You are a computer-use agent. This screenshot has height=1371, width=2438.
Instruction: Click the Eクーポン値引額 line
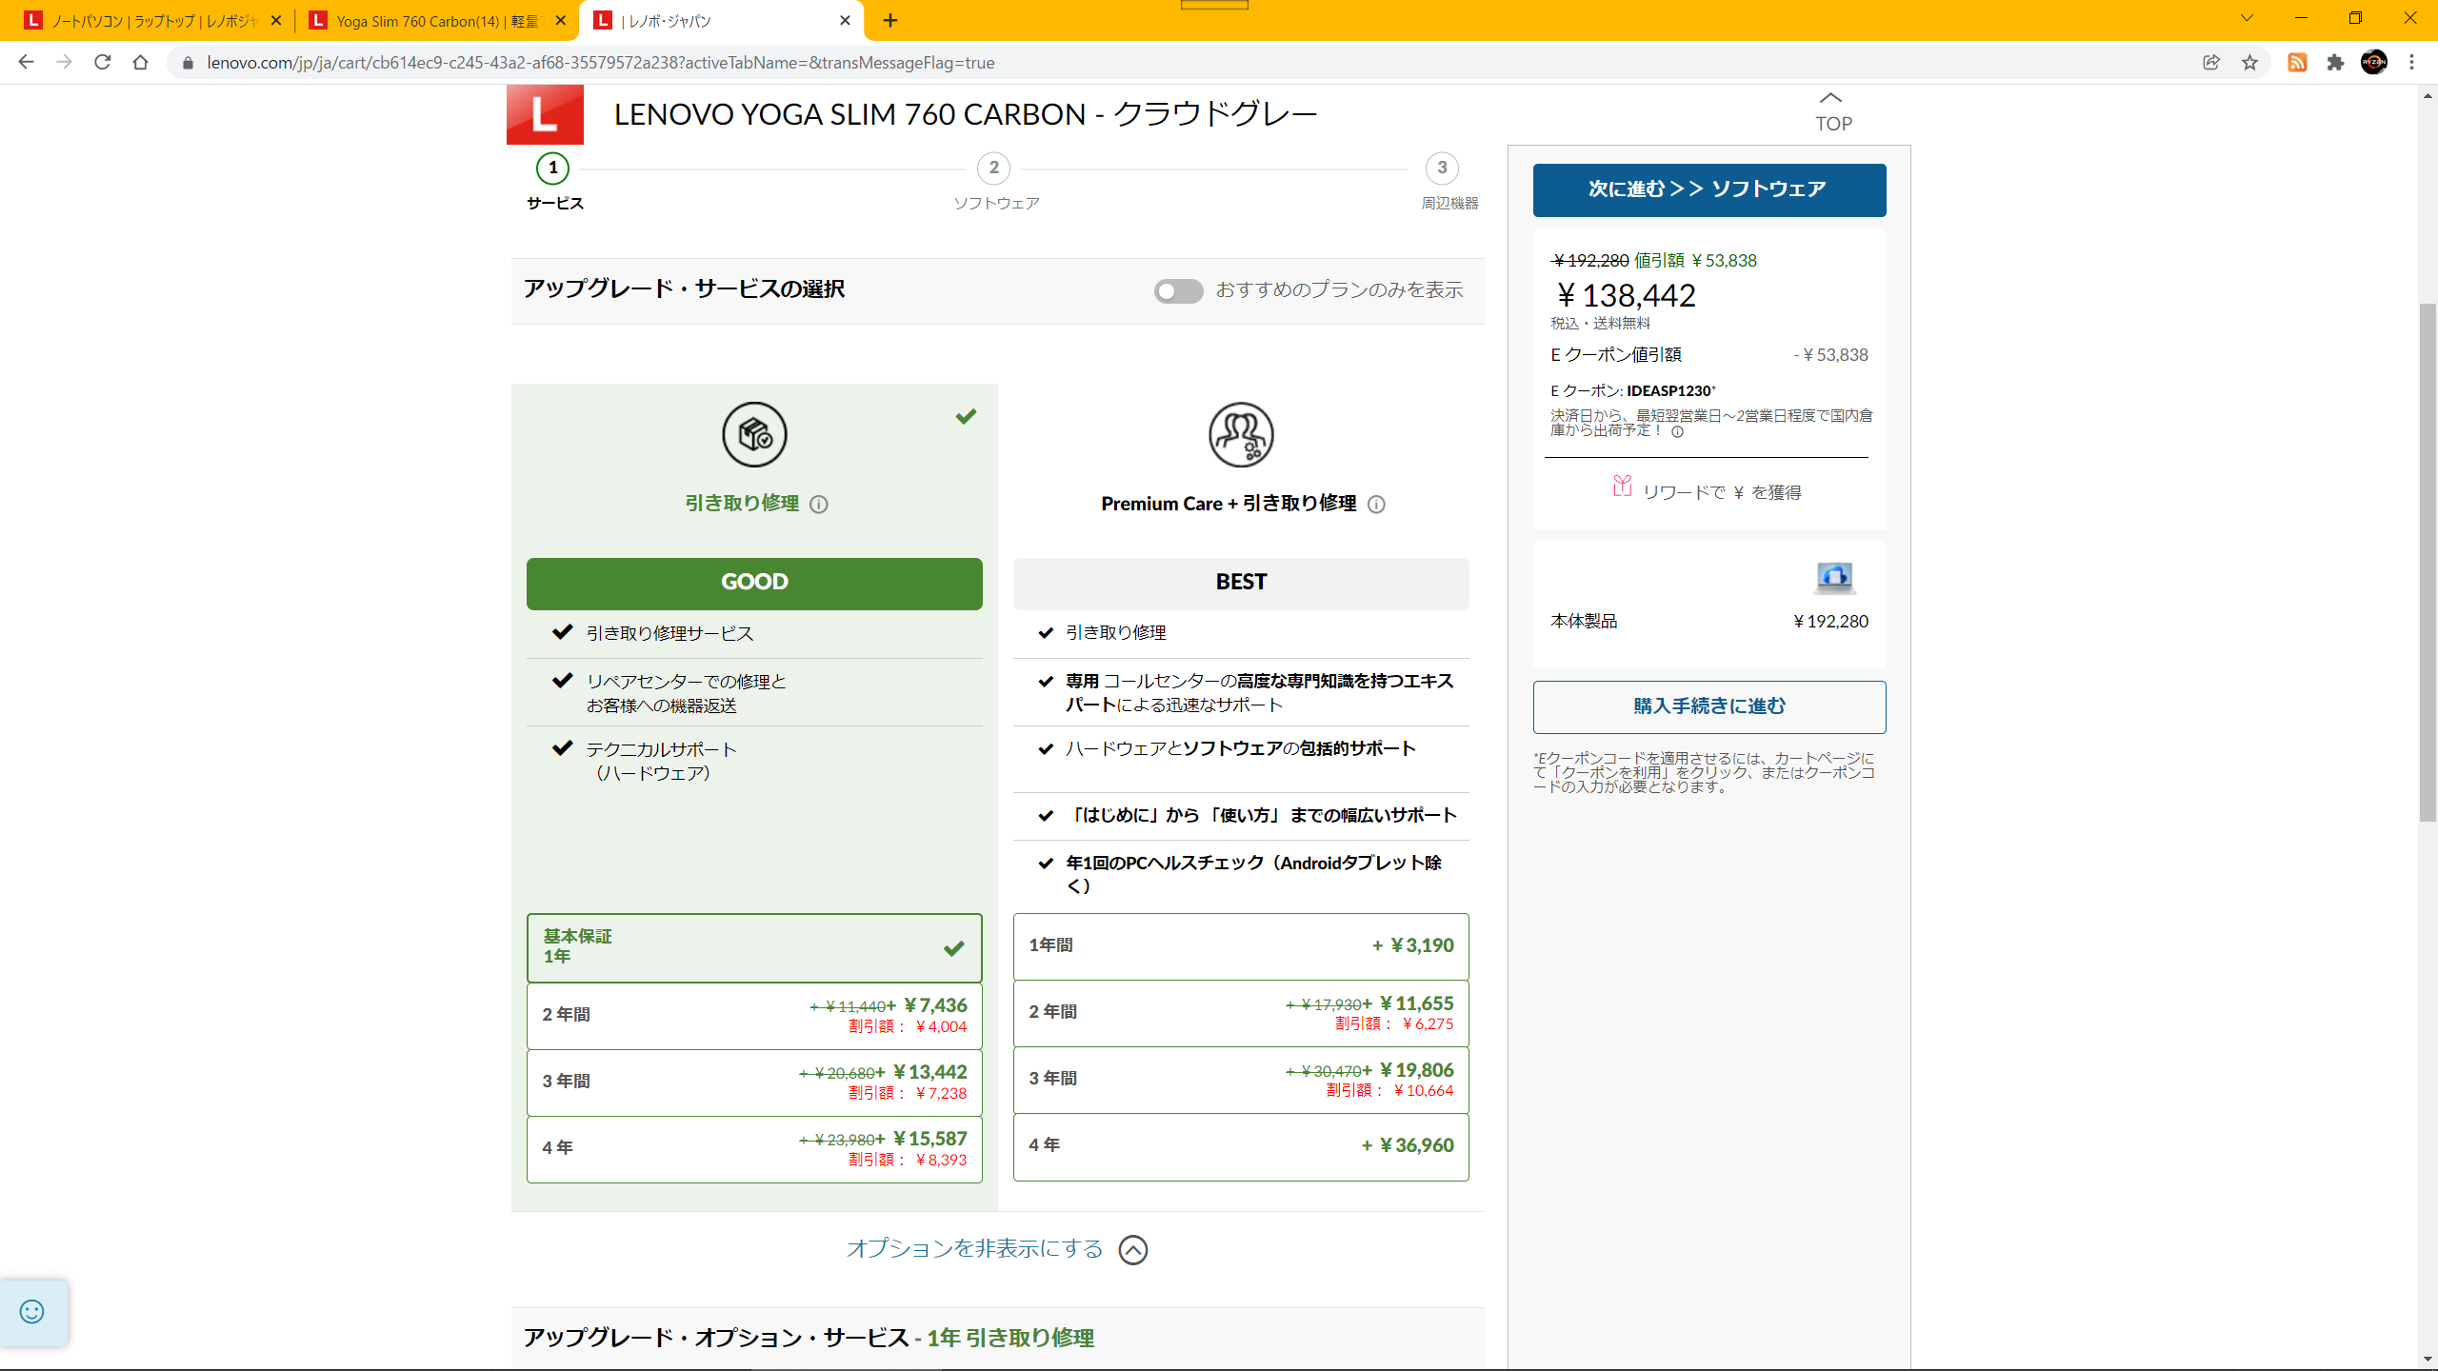(1709, 355)
